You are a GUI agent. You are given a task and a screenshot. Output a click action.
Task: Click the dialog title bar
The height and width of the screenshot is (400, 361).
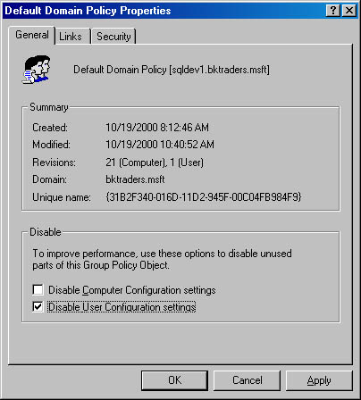(164, 11)
